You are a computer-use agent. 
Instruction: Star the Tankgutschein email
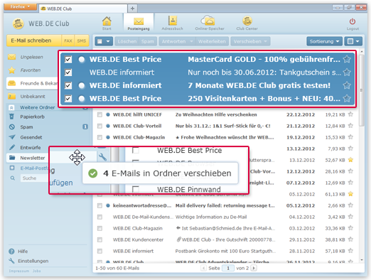tap(347, 72)
